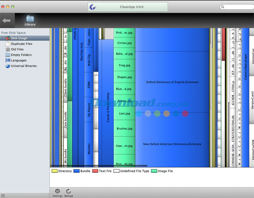Click the Free Disk Space header
The width and height of the screenshot is (254, 198).
click(x=14, y=33)
